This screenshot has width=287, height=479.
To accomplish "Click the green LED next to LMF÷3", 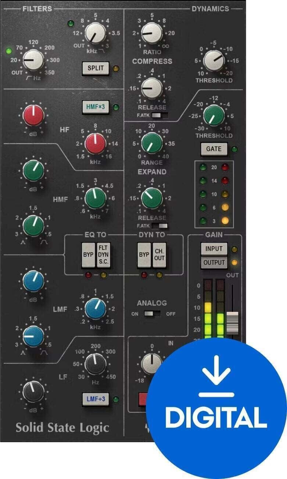I will coord(116,399).
